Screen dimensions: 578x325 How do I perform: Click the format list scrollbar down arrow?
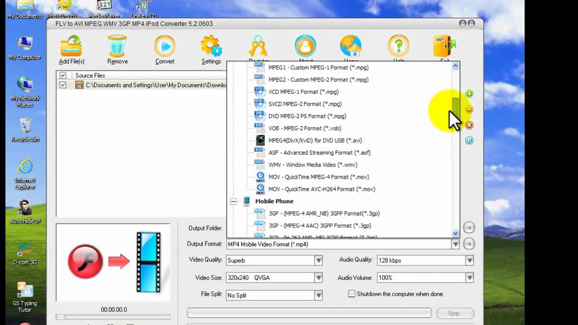(x=456, y=234)
